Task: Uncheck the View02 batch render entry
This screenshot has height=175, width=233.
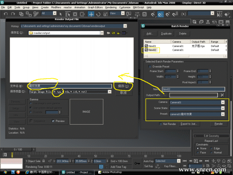Action: (x=147, y=50)
